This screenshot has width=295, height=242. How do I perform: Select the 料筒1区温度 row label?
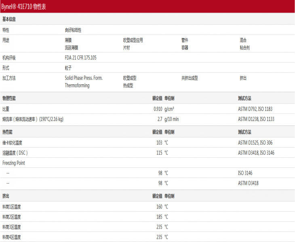[x=12, y=207]
